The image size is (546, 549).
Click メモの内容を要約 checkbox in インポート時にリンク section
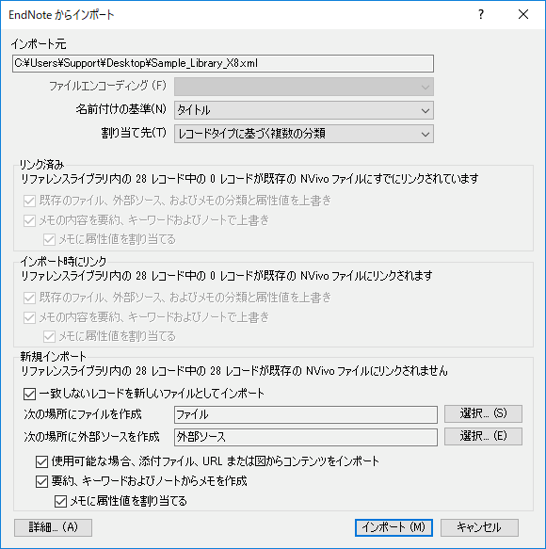click(x=30, y=317)
